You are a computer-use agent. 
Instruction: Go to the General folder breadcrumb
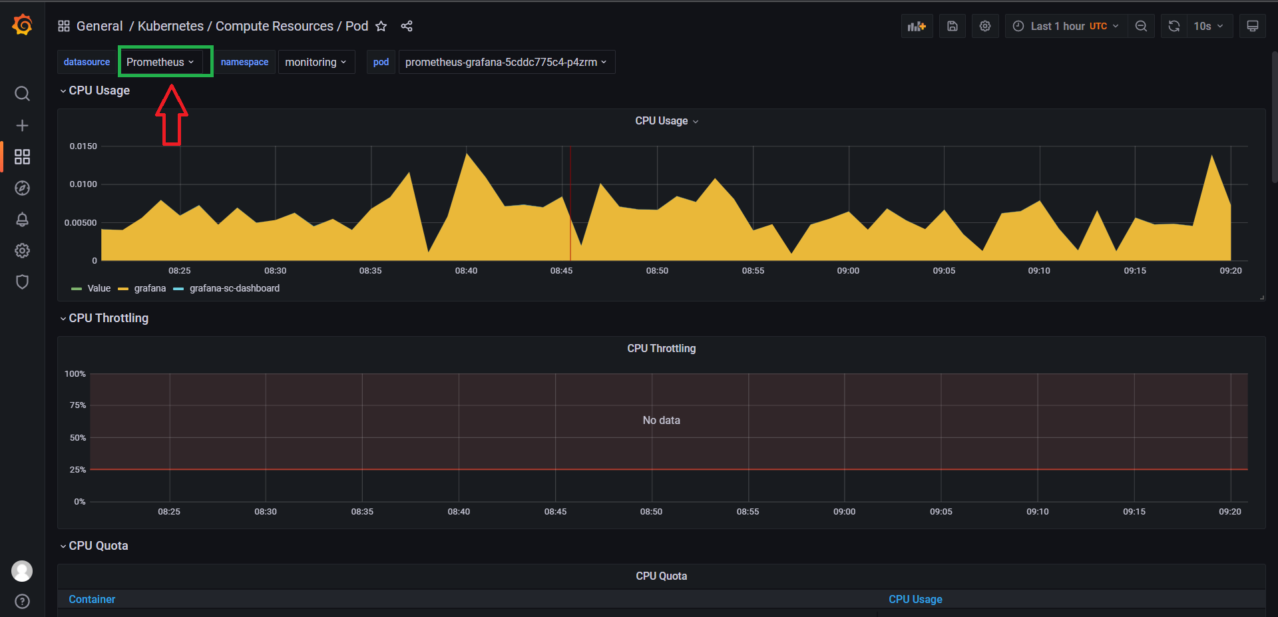tap(99, 26)
